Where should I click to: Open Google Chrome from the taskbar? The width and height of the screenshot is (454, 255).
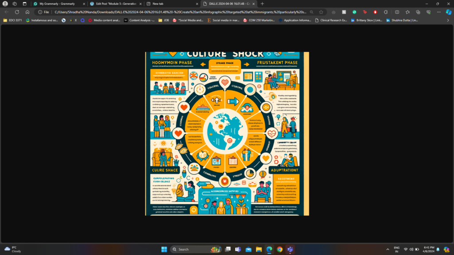(279, 249)
